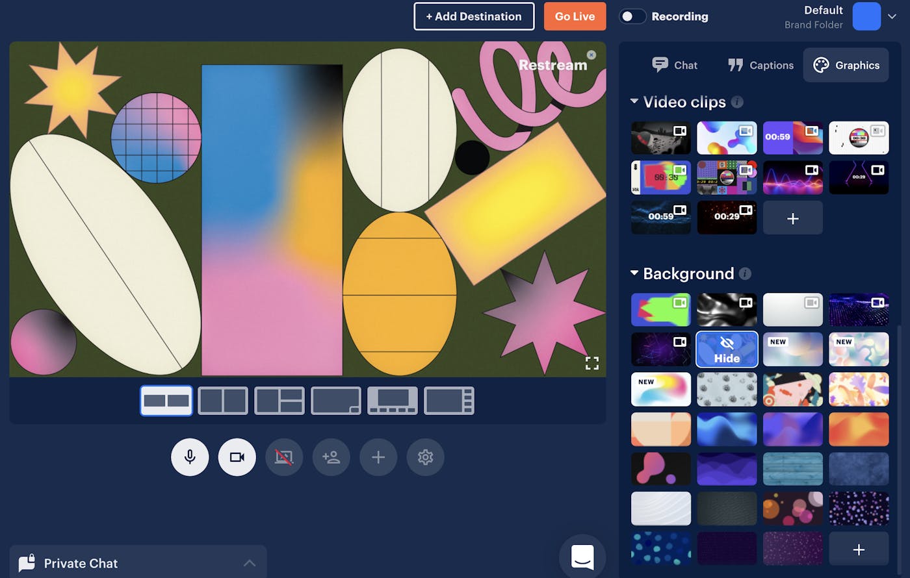Image resolution: width=910 pixels, height=578 pixels.
Task: Collapse the Background section
Action: [x=634, y=273]
